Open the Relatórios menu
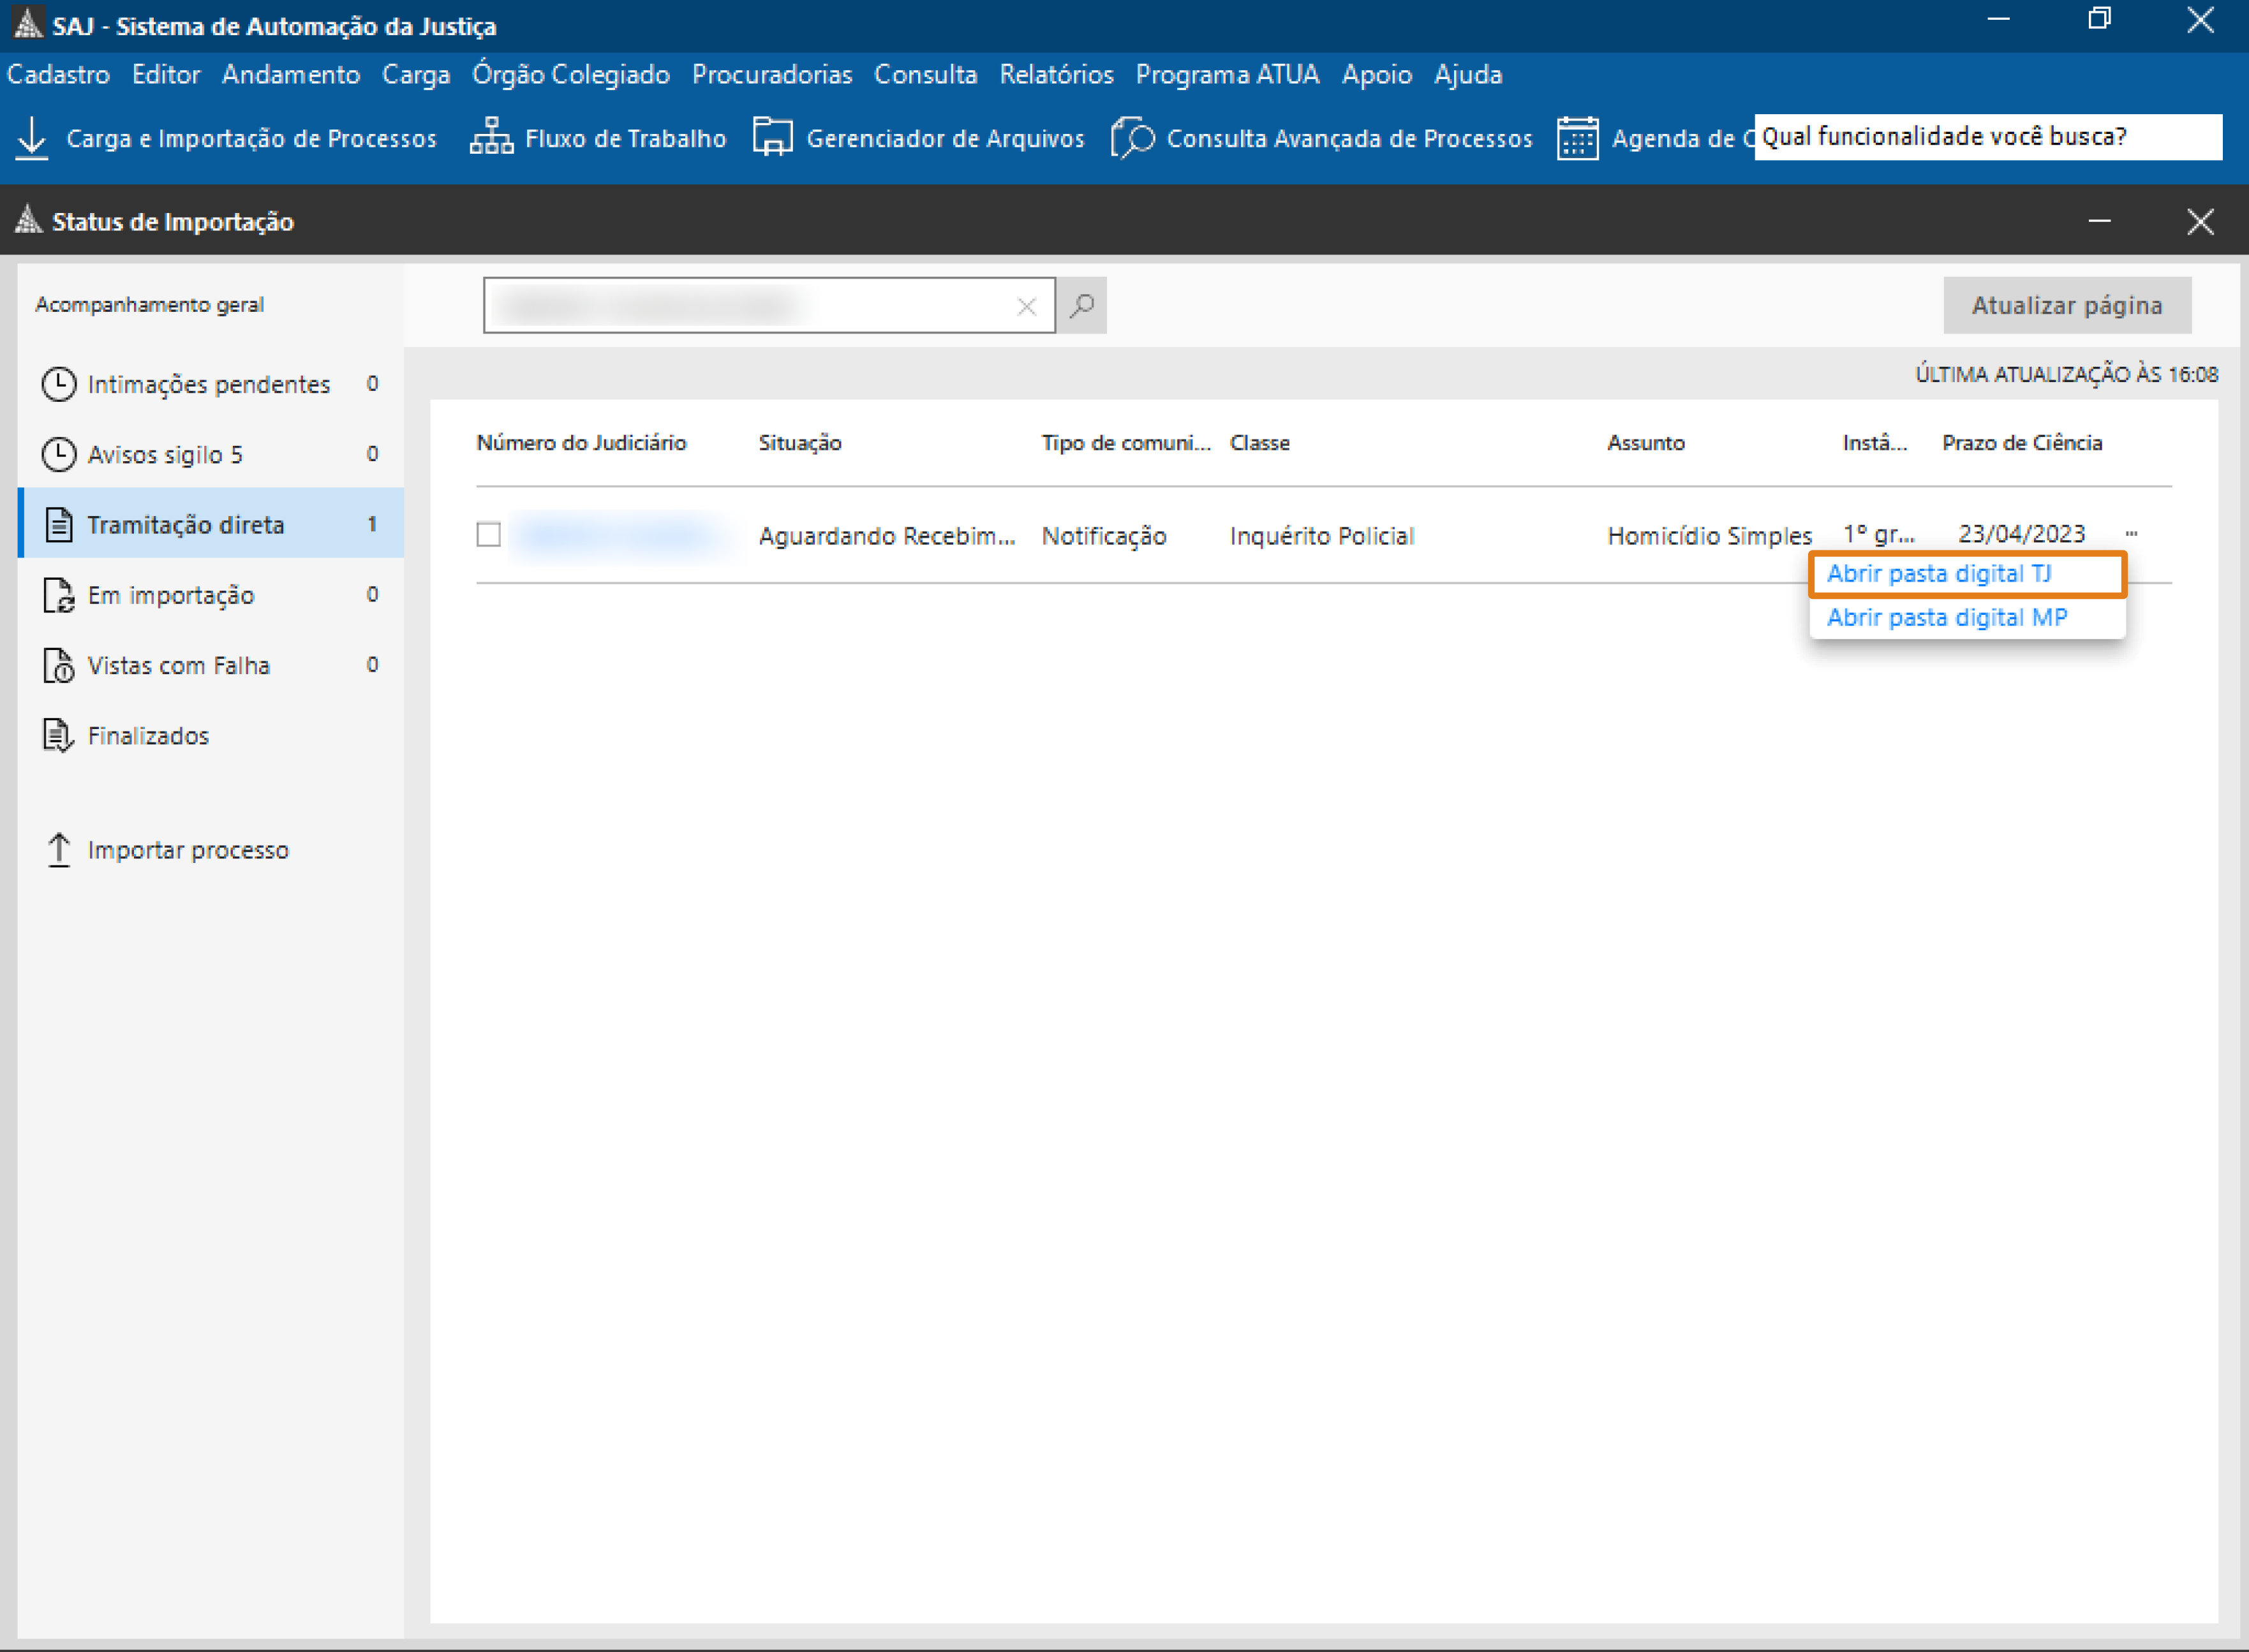Image resolution: width=2249 pixels, height=1652 pixels. click(x=1056, y=75)
